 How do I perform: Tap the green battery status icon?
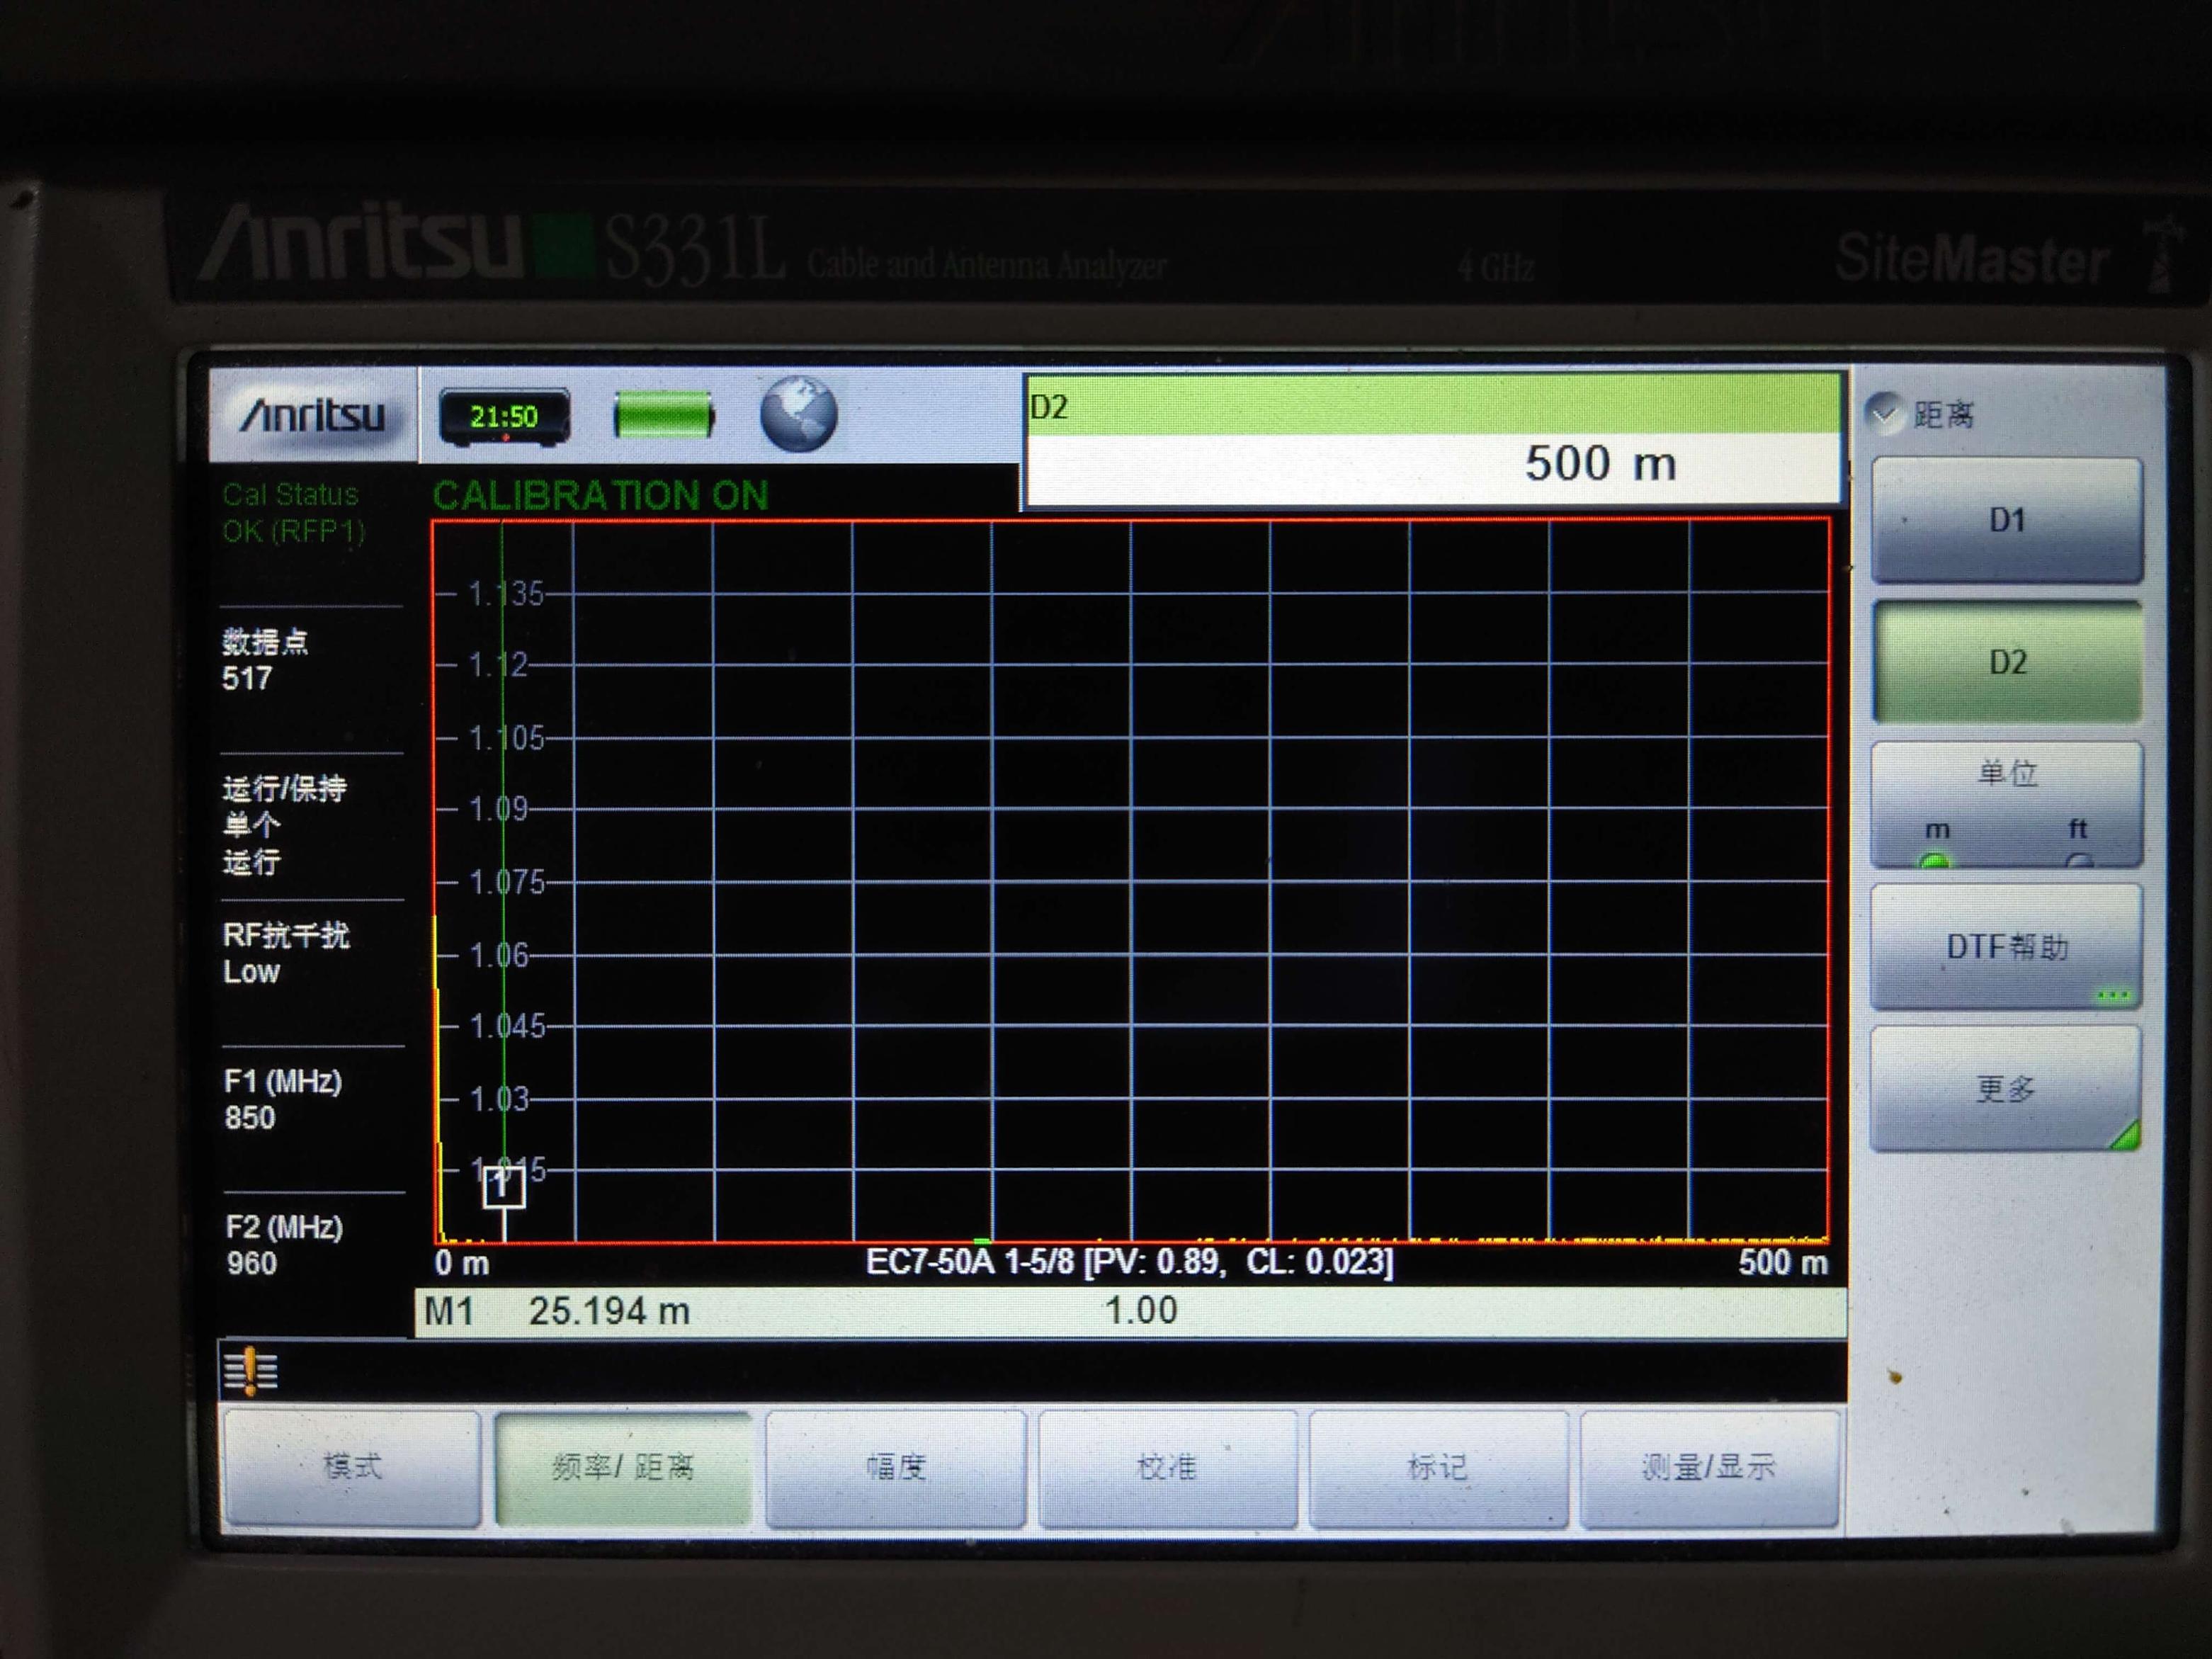click(x=663, y=415)
